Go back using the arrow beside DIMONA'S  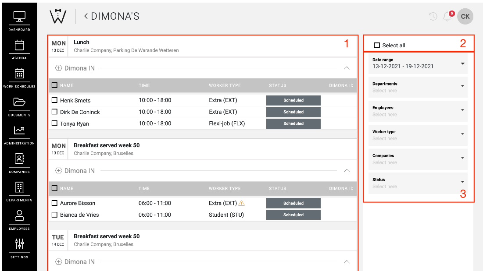pos(86,16)
